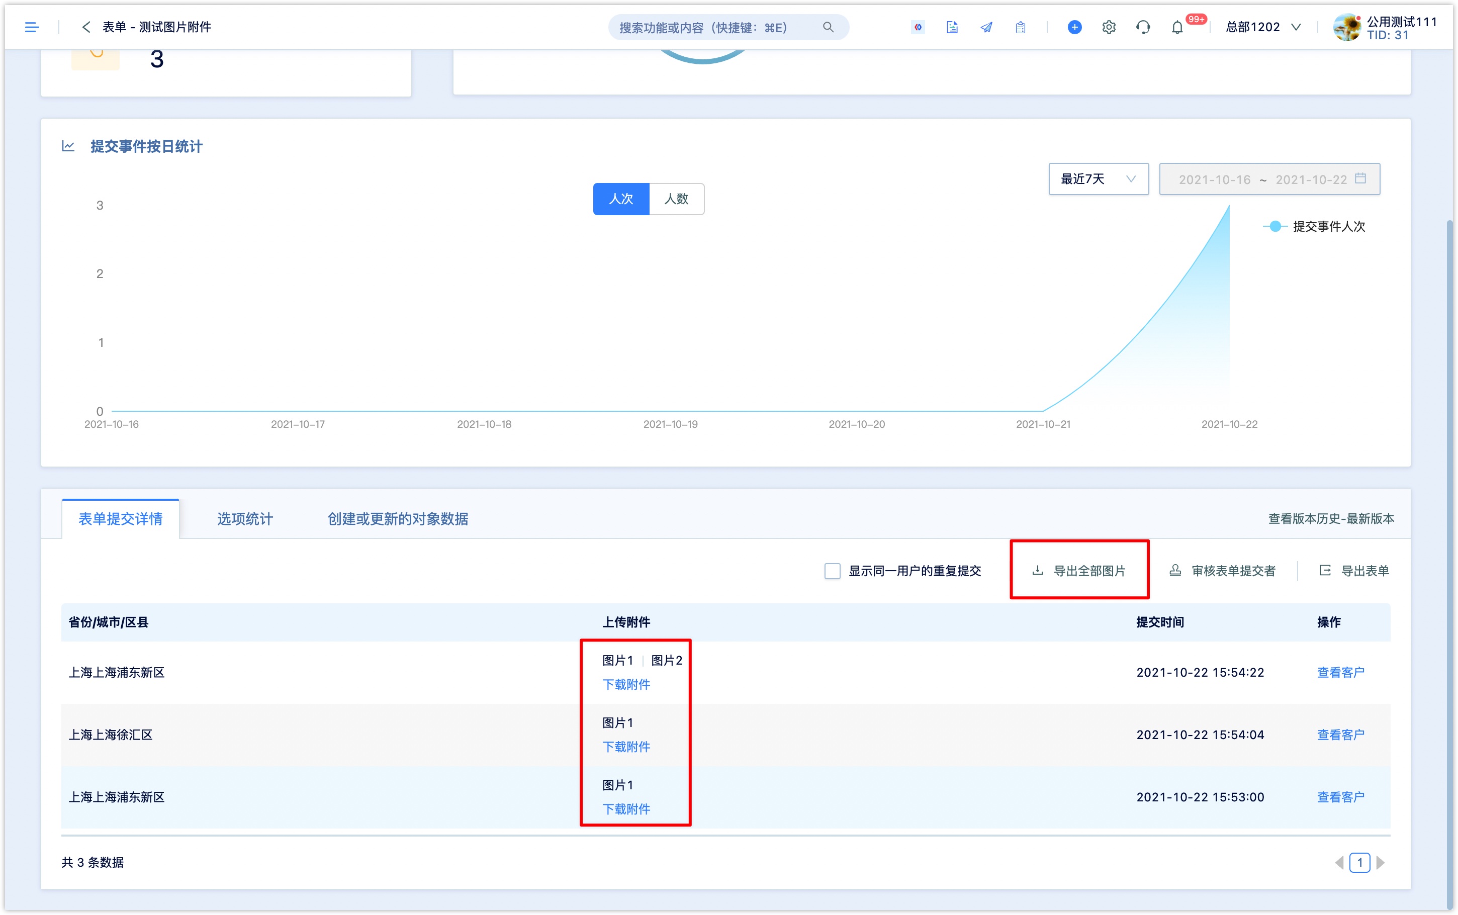Image resolution: width=1458 pixels, height=915 pixels.
Task: Open the clipboard icon in header
Action: 1020,27
